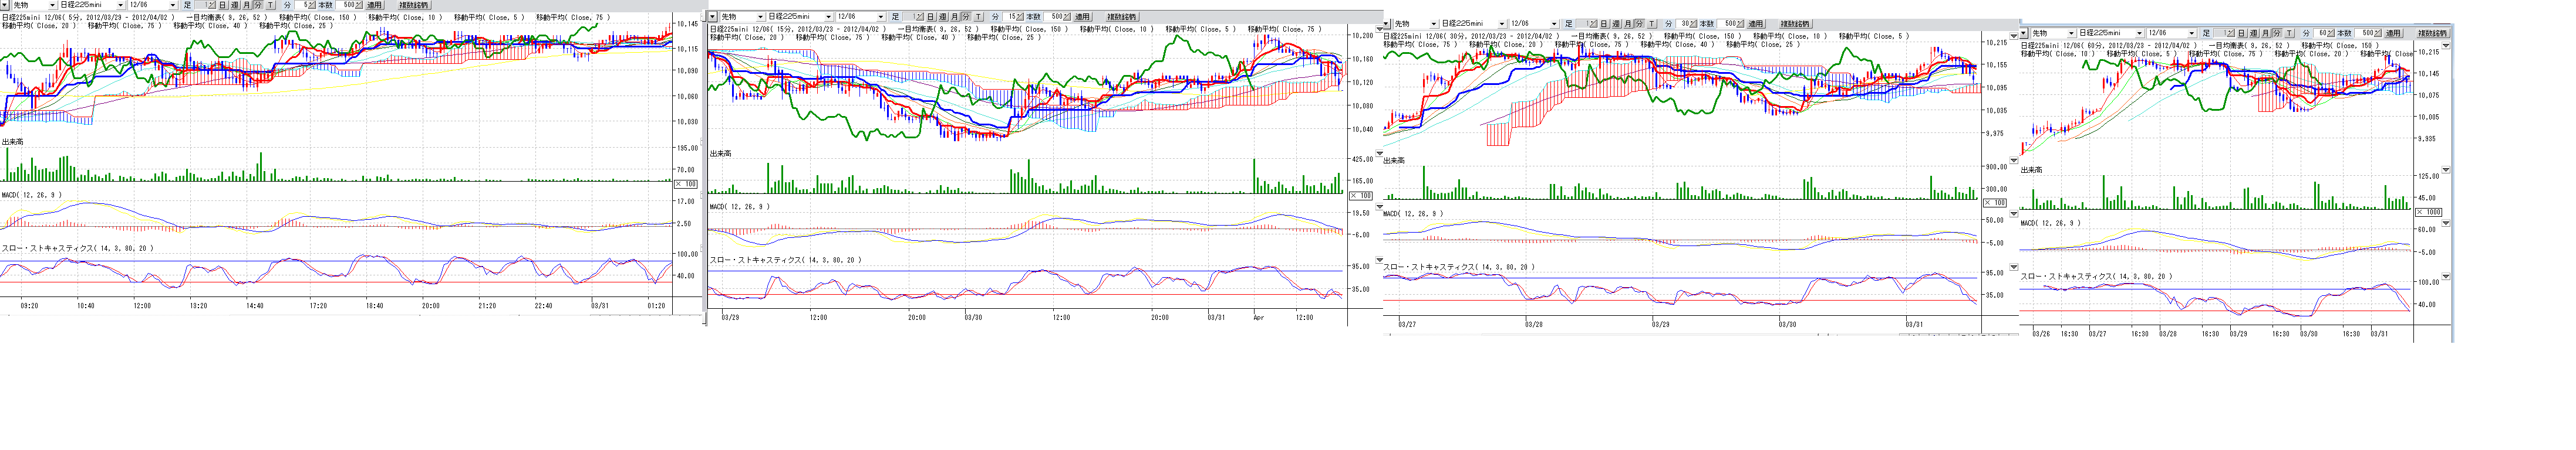Image resolution: width=2576 pixels, height=450 pixels.
Task: Switch 5-minute chart to daily 日 bars
Action: [x=221, y=5]
